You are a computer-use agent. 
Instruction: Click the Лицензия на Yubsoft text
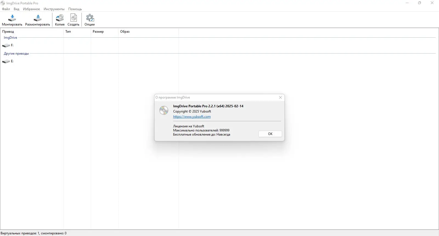click(x=188, y=126)
